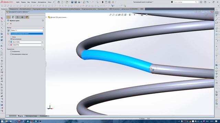Viewport: 220px width, 123px height.
Task: Switch to the FeatureManager design tree tab icon
Action: click(9, 17)
